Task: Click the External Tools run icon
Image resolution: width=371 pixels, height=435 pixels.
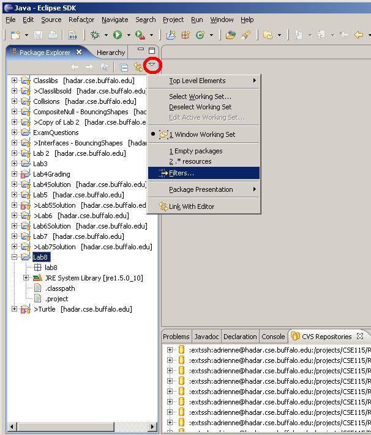Action: tap(140, 35)
